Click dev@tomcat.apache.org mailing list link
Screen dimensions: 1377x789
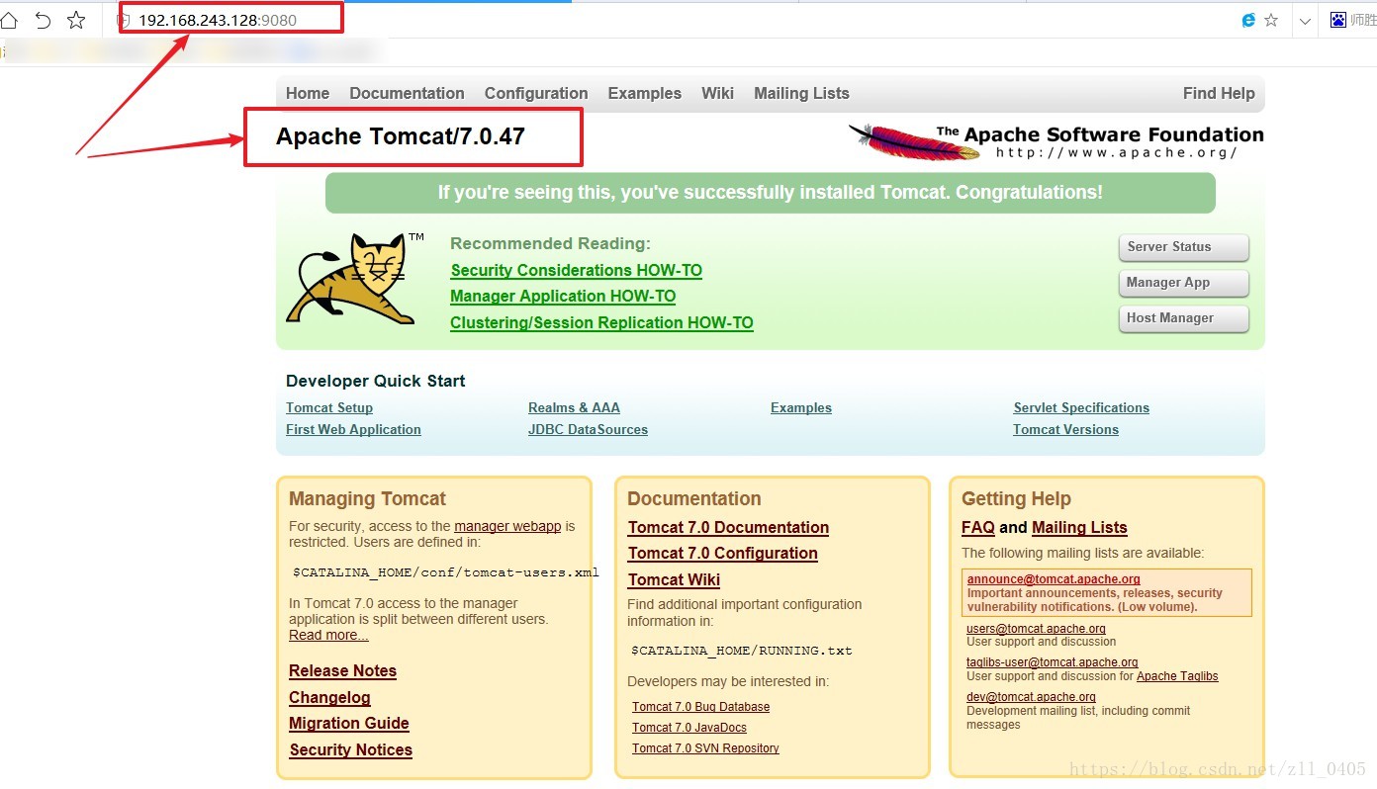click(1031, 696)
